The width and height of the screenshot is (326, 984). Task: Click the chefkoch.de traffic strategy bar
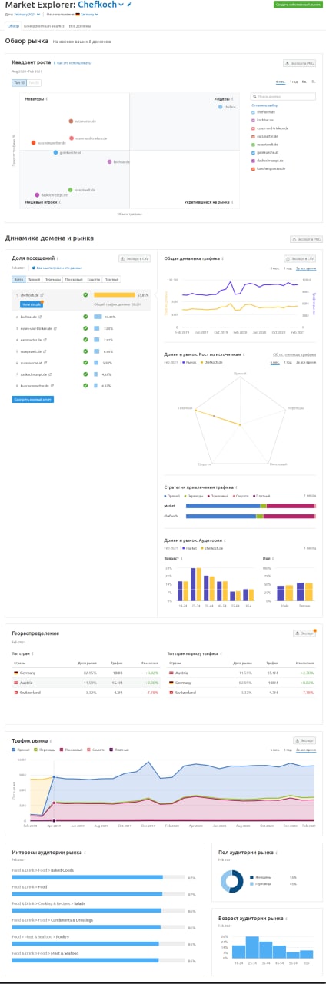[x=251, y=517]
